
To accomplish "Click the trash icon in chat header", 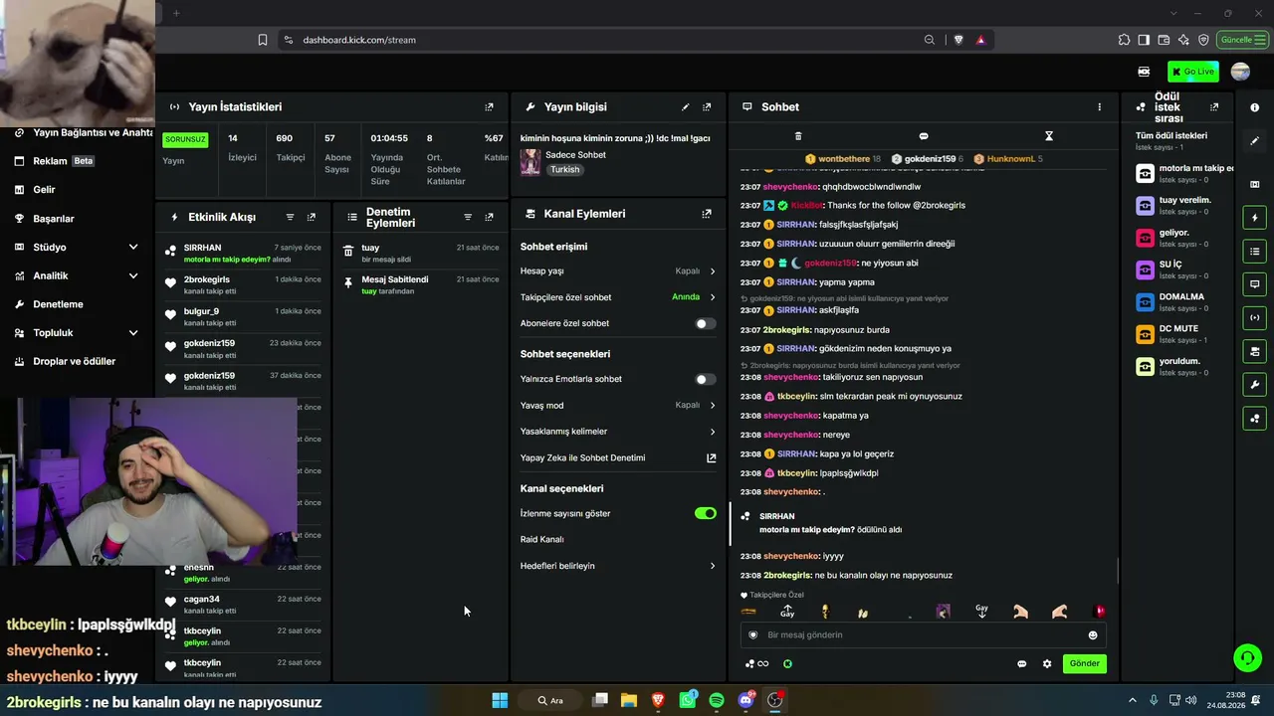I will [798, 136].
